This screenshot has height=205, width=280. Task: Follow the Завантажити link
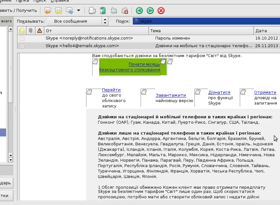pos(171,95)
